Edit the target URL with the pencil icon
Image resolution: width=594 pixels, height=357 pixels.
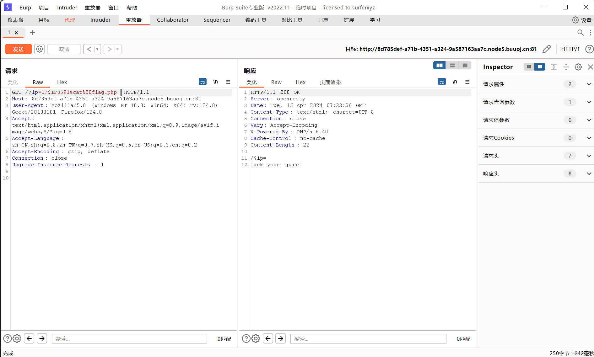[x=547, y=49]
